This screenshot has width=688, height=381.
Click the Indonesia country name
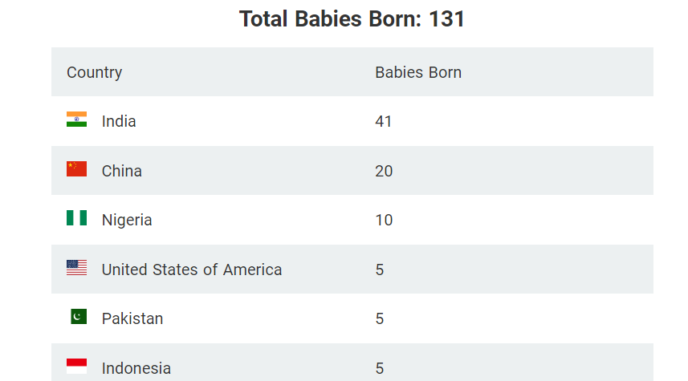pos(136,368)
